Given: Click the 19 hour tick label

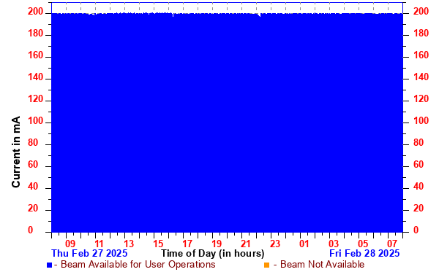Looking at the screenshot, I should [217, 244].
